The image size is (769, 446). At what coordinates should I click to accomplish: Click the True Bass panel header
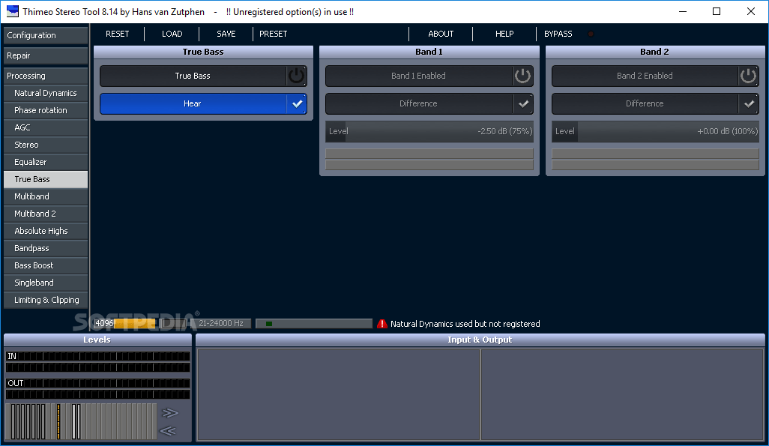[203, 52]
